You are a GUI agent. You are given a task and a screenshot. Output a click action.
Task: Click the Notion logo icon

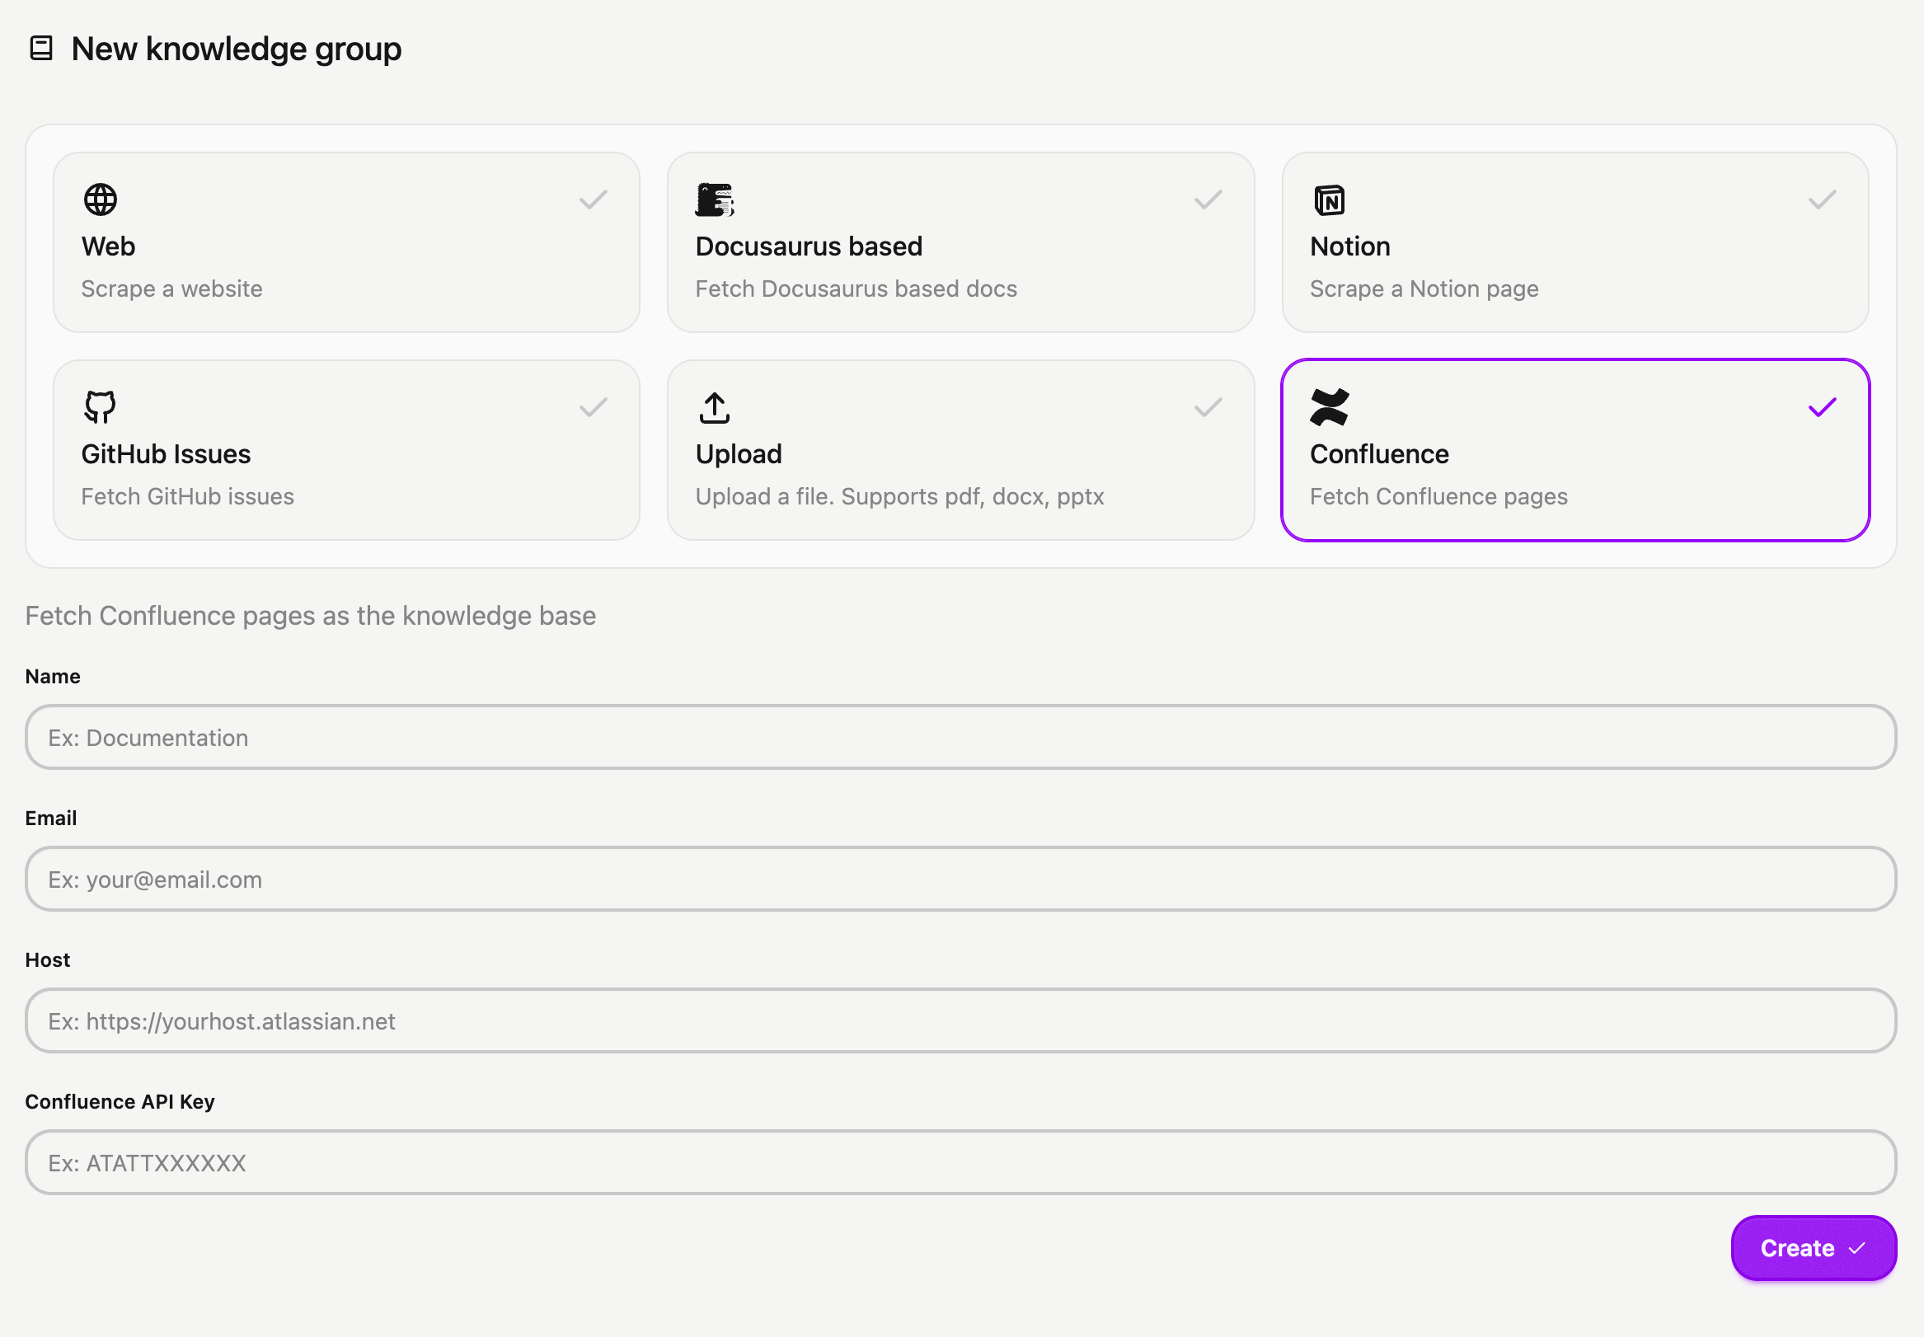[x=1330, y=200]
